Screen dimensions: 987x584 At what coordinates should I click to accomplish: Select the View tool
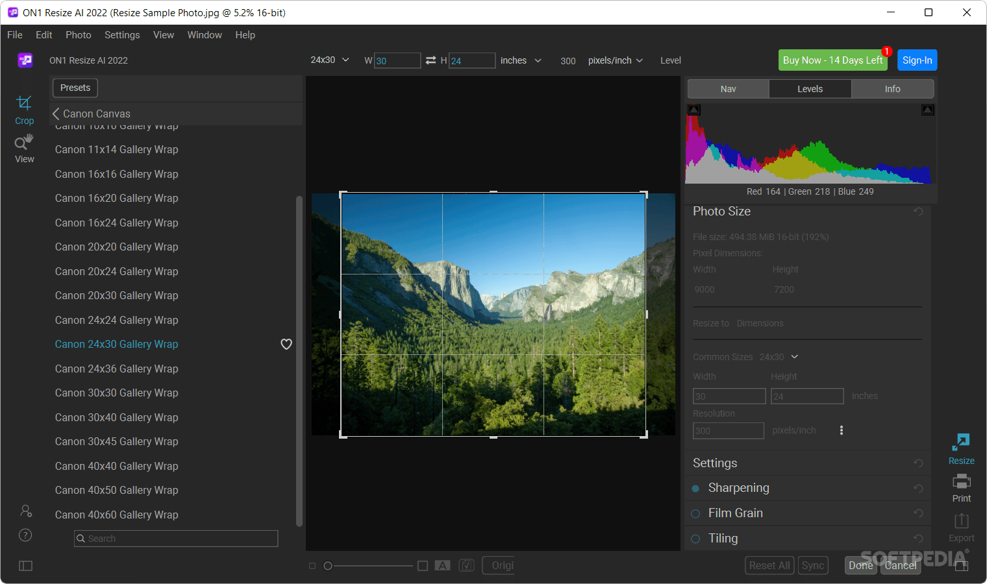24,149
